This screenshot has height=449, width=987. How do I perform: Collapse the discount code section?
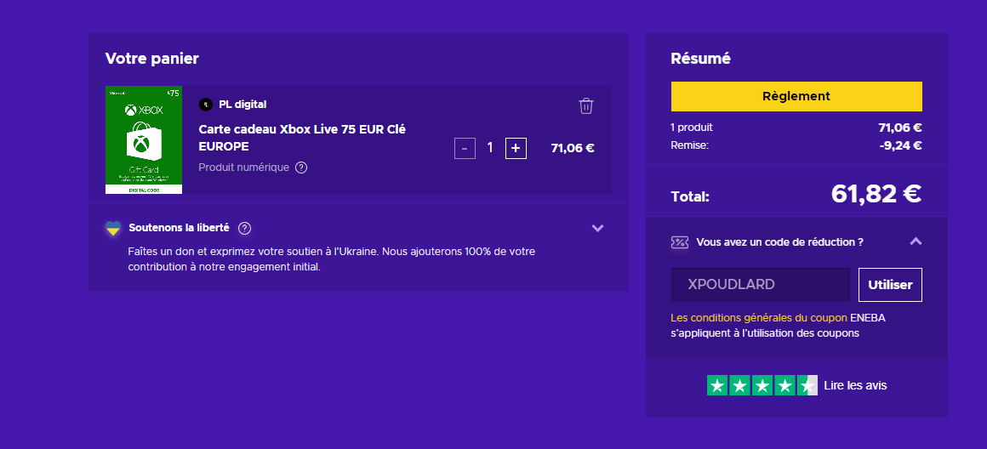tap(916, 242)
